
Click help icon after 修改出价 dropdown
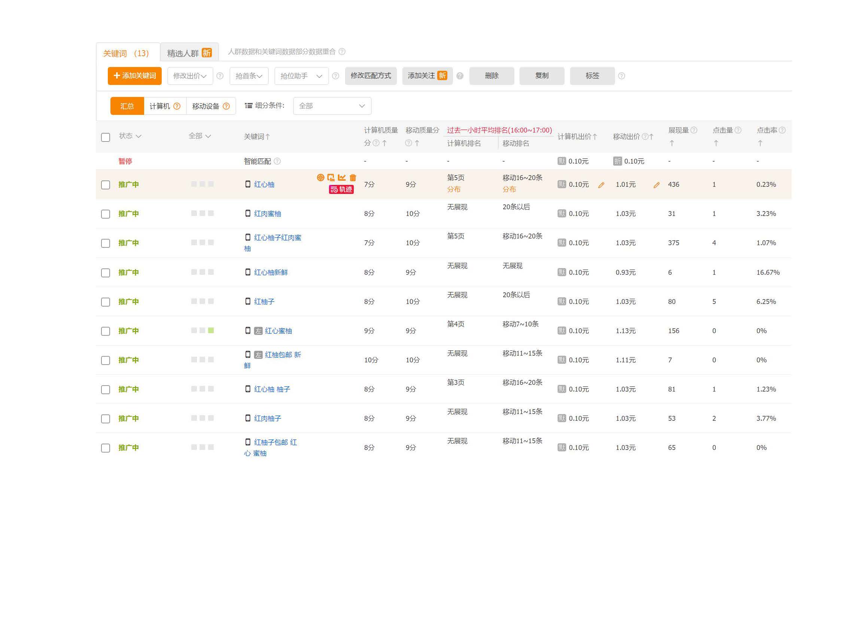tap(220, 76)
